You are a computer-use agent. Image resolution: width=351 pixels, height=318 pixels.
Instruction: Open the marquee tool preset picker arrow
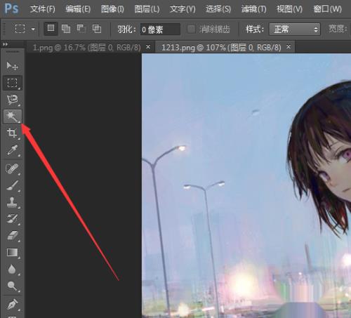[x=33, y=29]
